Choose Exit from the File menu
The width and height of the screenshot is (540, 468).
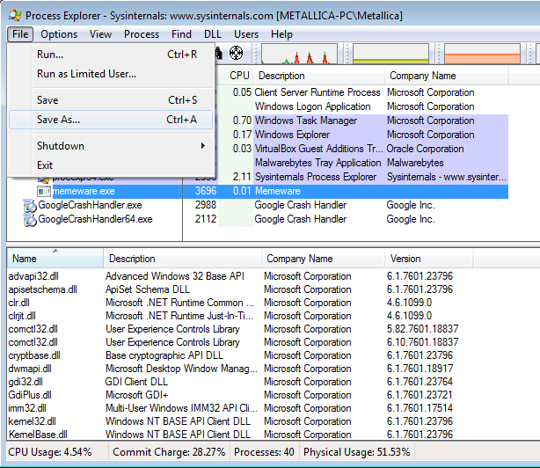tap(111, 165)
